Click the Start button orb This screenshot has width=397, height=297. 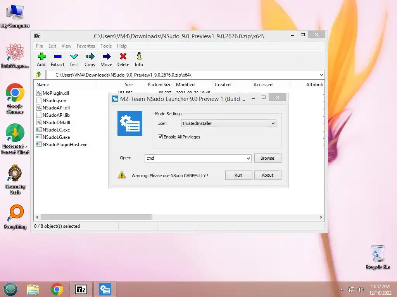click(x=10, y=289)
